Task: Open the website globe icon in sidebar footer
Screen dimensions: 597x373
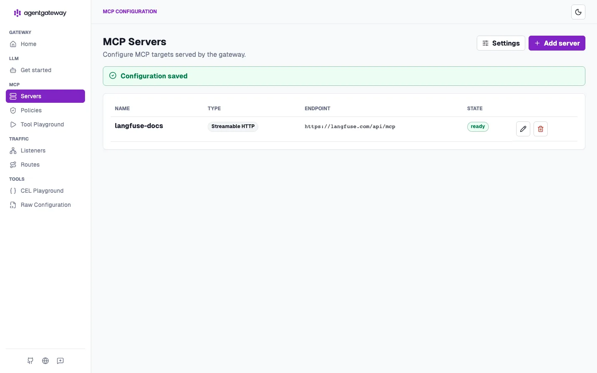Action: (x=46, y=361)
